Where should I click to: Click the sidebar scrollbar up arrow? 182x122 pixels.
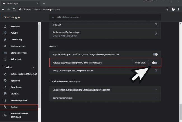click(x=39, y=23)
